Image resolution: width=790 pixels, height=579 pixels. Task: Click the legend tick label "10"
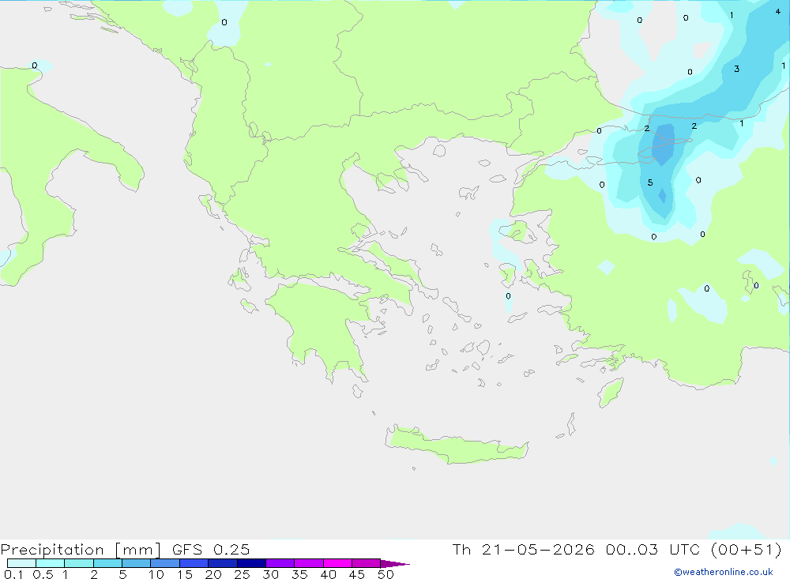click(x=156, y=574)
